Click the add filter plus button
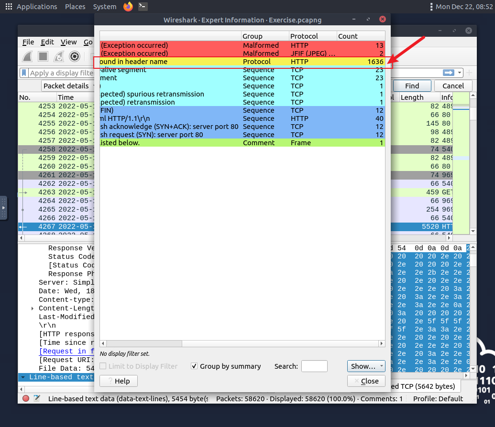The height and width of the screenshot is (427, 495). pos(470,73)
